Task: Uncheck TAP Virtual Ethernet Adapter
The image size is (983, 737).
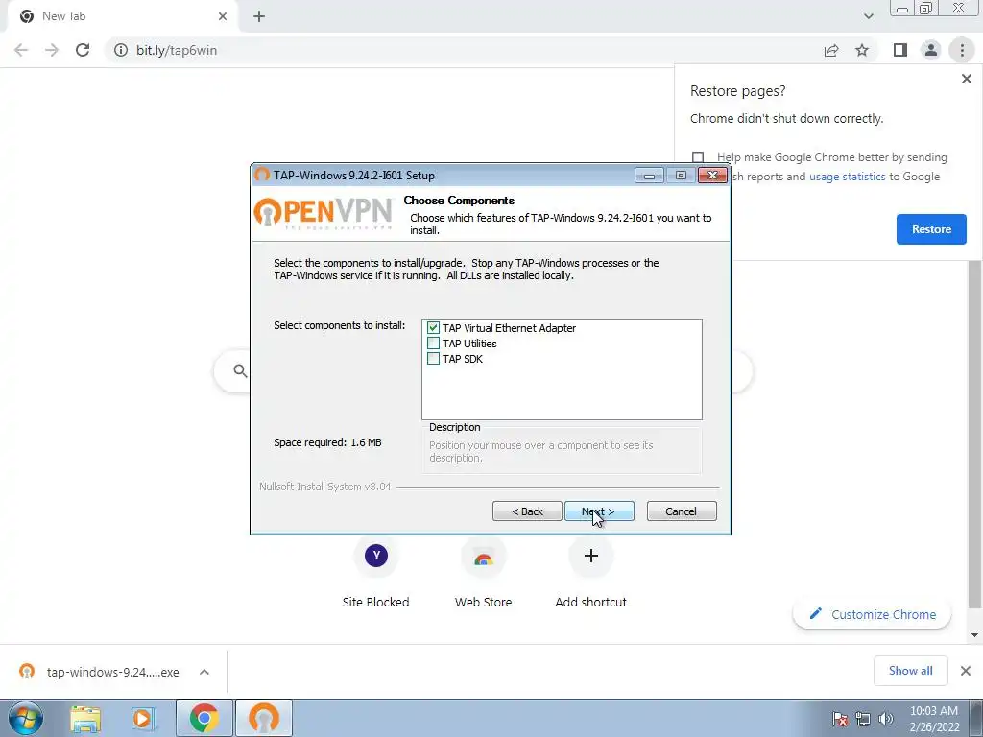Action: point(433,328)
